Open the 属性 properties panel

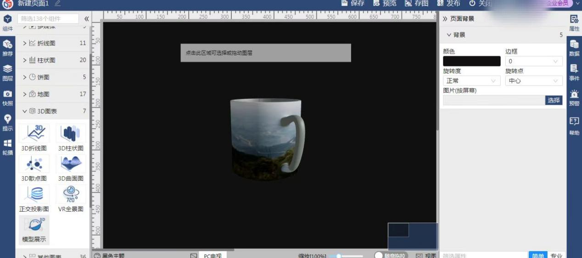tap(574, 23)
